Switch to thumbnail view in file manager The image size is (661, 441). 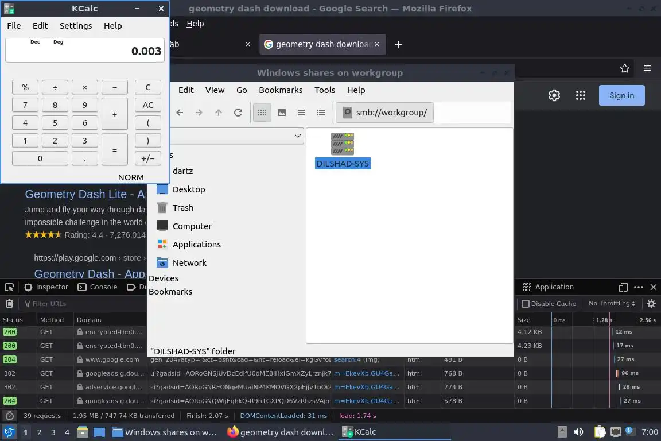[x=282, y=113]
